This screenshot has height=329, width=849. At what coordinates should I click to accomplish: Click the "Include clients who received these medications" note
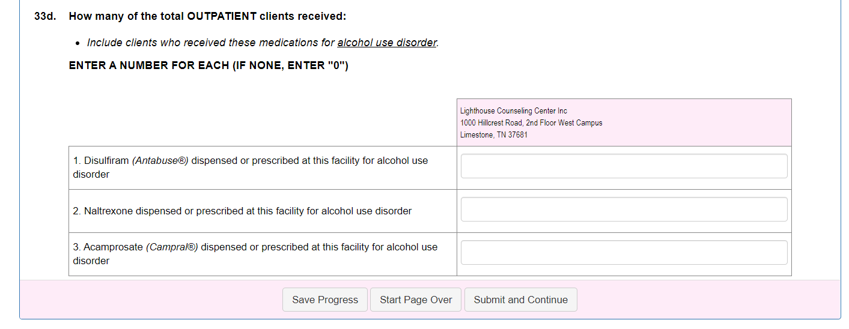pyautogui.click(x=211, y=43)
